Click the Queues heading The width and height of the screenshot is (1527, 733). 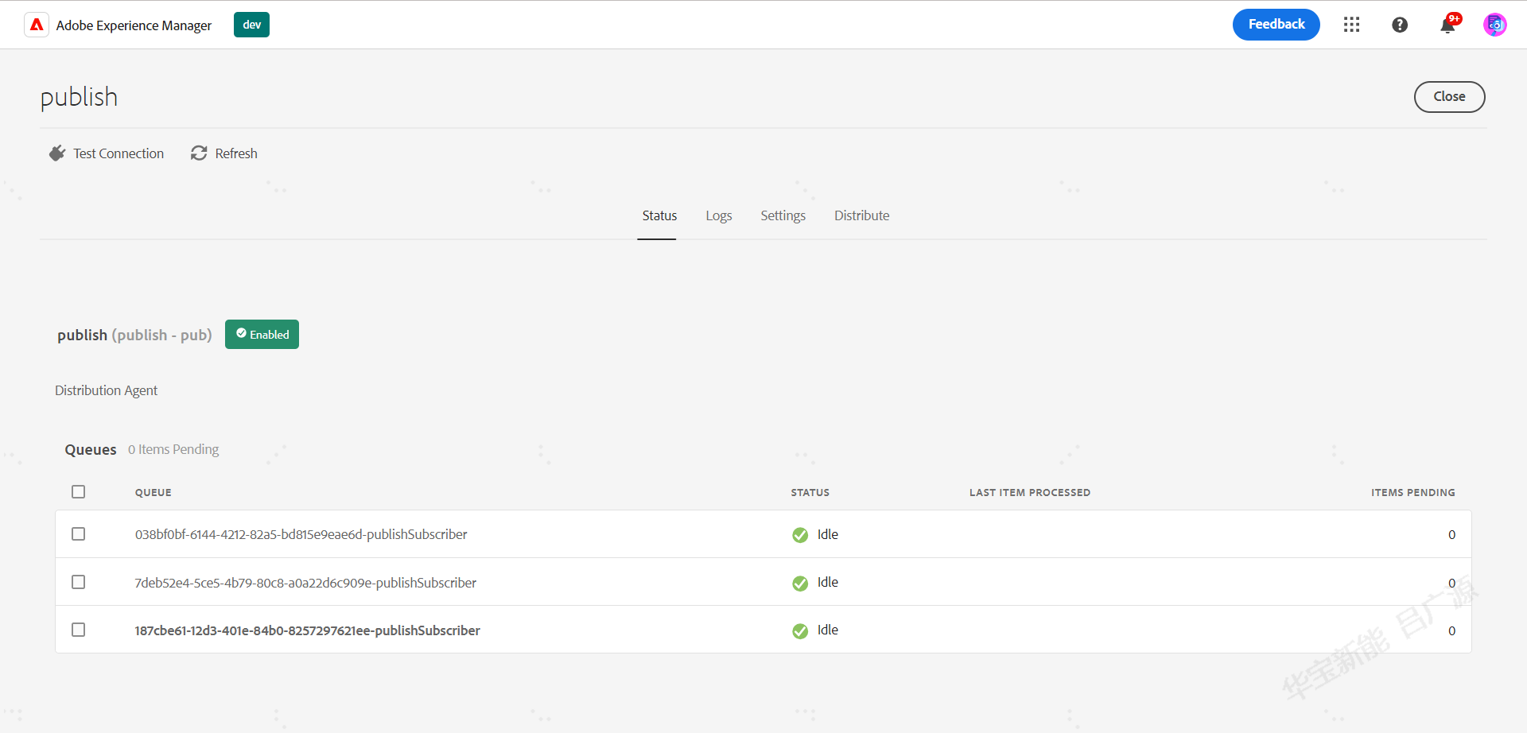pos(91,449)
